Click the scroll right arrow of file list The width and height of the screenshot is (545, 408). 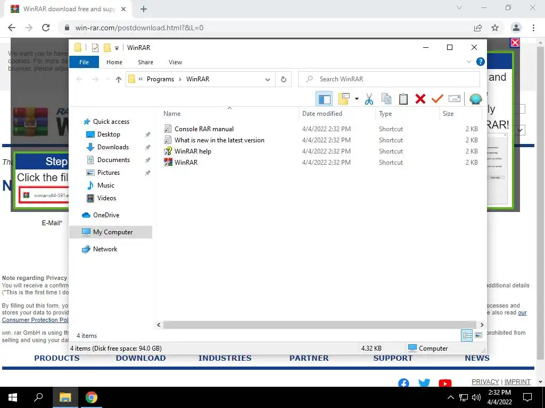(482, 325)
